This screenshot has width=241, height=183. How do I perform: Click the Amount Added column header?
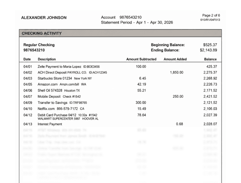(175, 59)
